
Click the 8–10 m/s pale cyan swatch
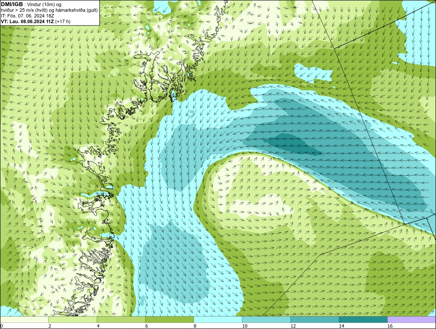point(218,319)
